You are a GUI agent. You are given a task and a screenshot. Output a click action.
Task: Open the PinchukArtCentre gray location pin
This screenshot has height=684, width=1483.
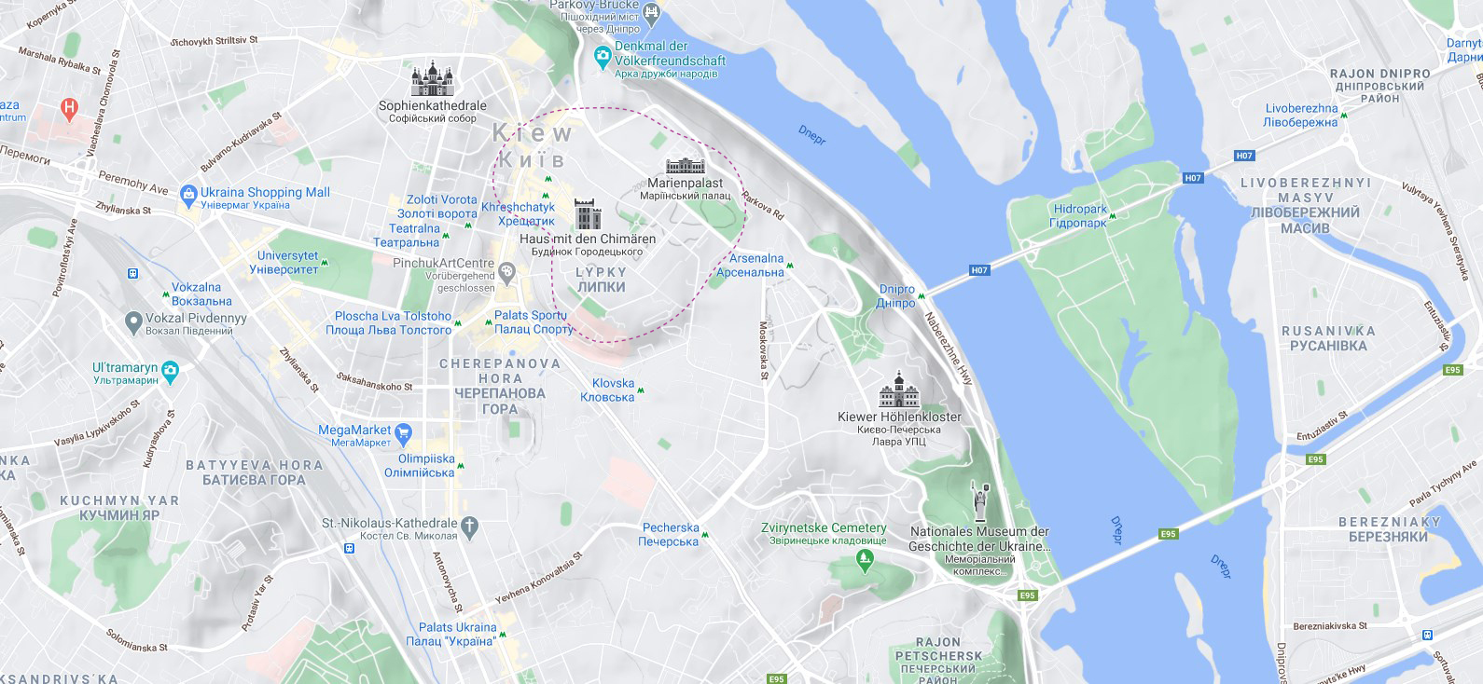pos(507,274)
